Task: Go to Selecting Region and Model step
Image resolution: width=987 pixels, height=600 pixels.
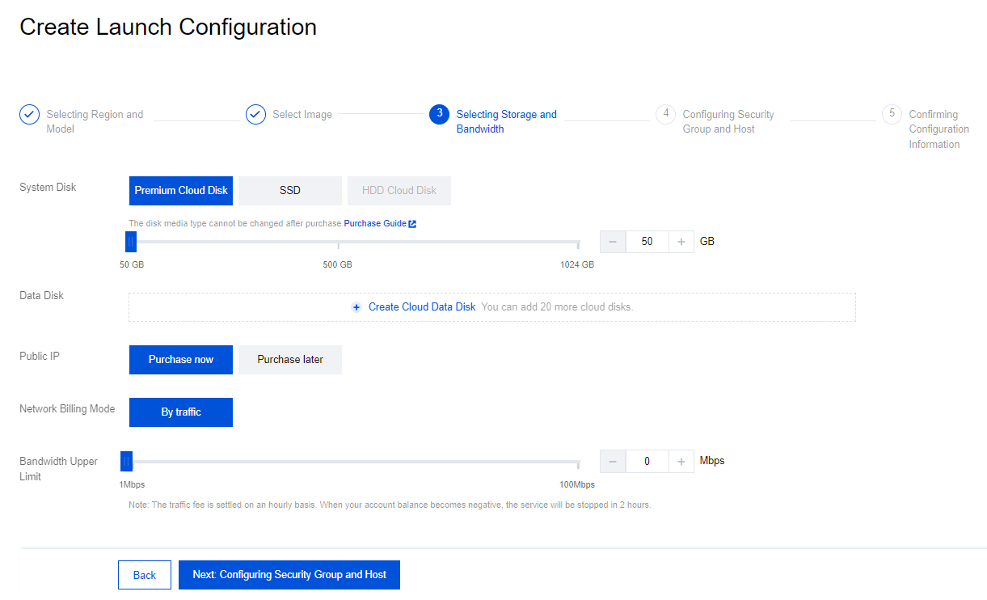Action: coord(95,122)
